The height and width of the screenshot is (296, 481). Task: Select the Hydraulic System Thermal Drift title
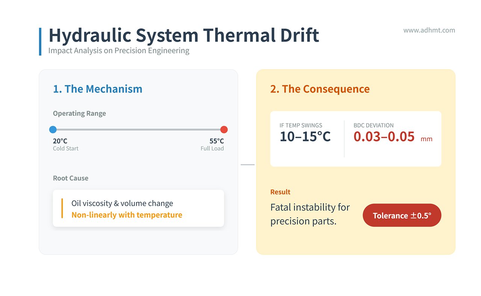184,36
